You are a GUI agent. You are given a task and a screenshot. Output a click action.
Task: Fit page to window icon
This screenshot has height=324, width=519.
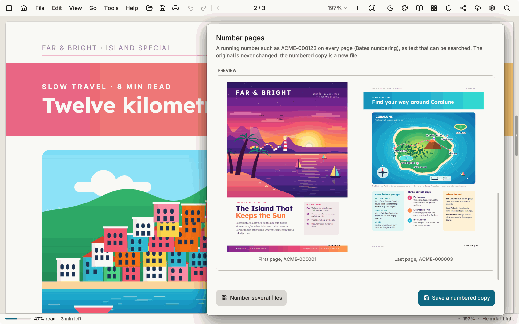click(372, 8)
